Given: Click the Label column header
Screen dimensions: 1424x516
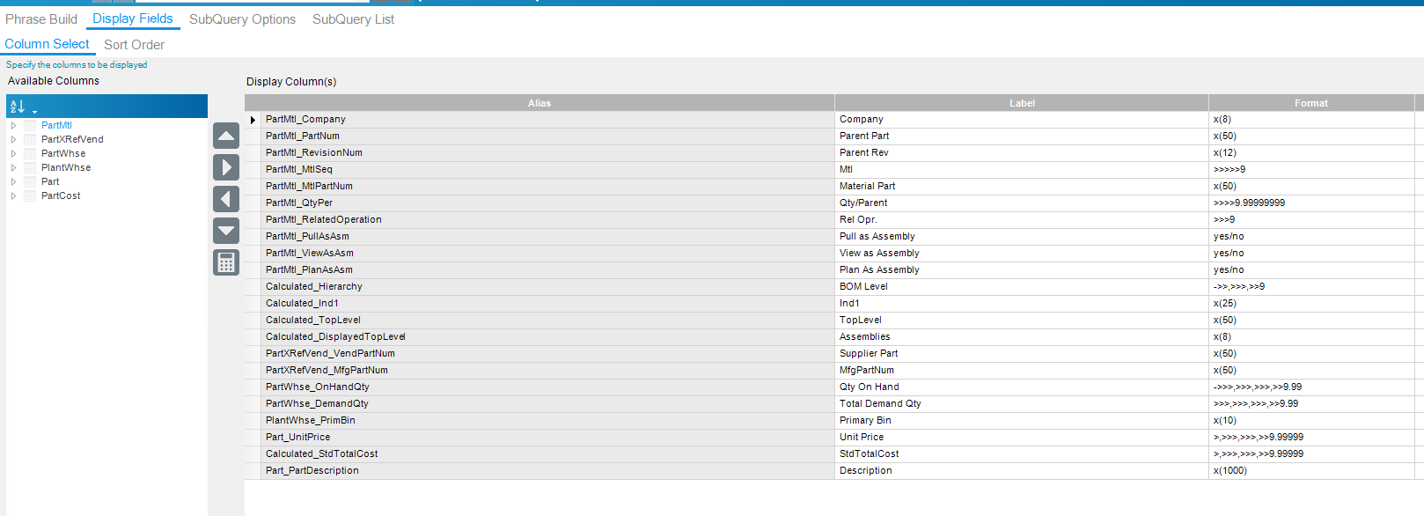Looking at the screenshot, I should click(x=1022, y=103).
